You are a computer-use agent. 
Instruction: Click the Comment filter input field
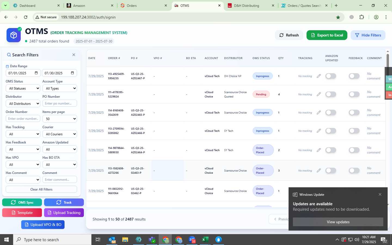(60, 180)
